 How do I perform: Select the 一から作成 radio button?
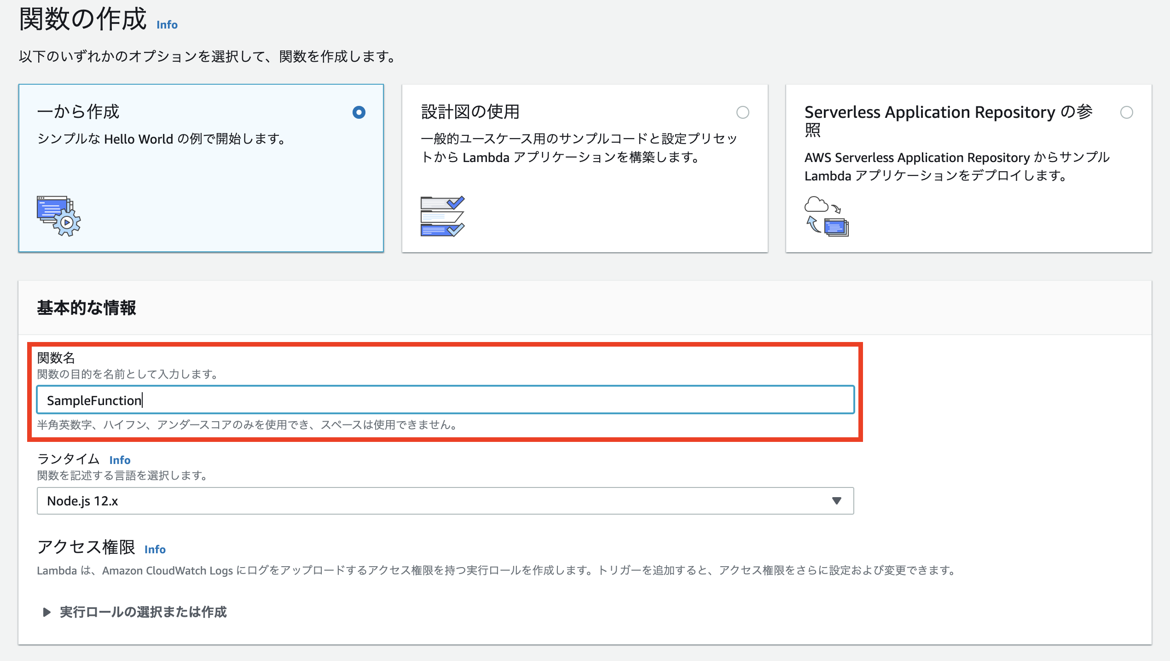click(359, 112)
